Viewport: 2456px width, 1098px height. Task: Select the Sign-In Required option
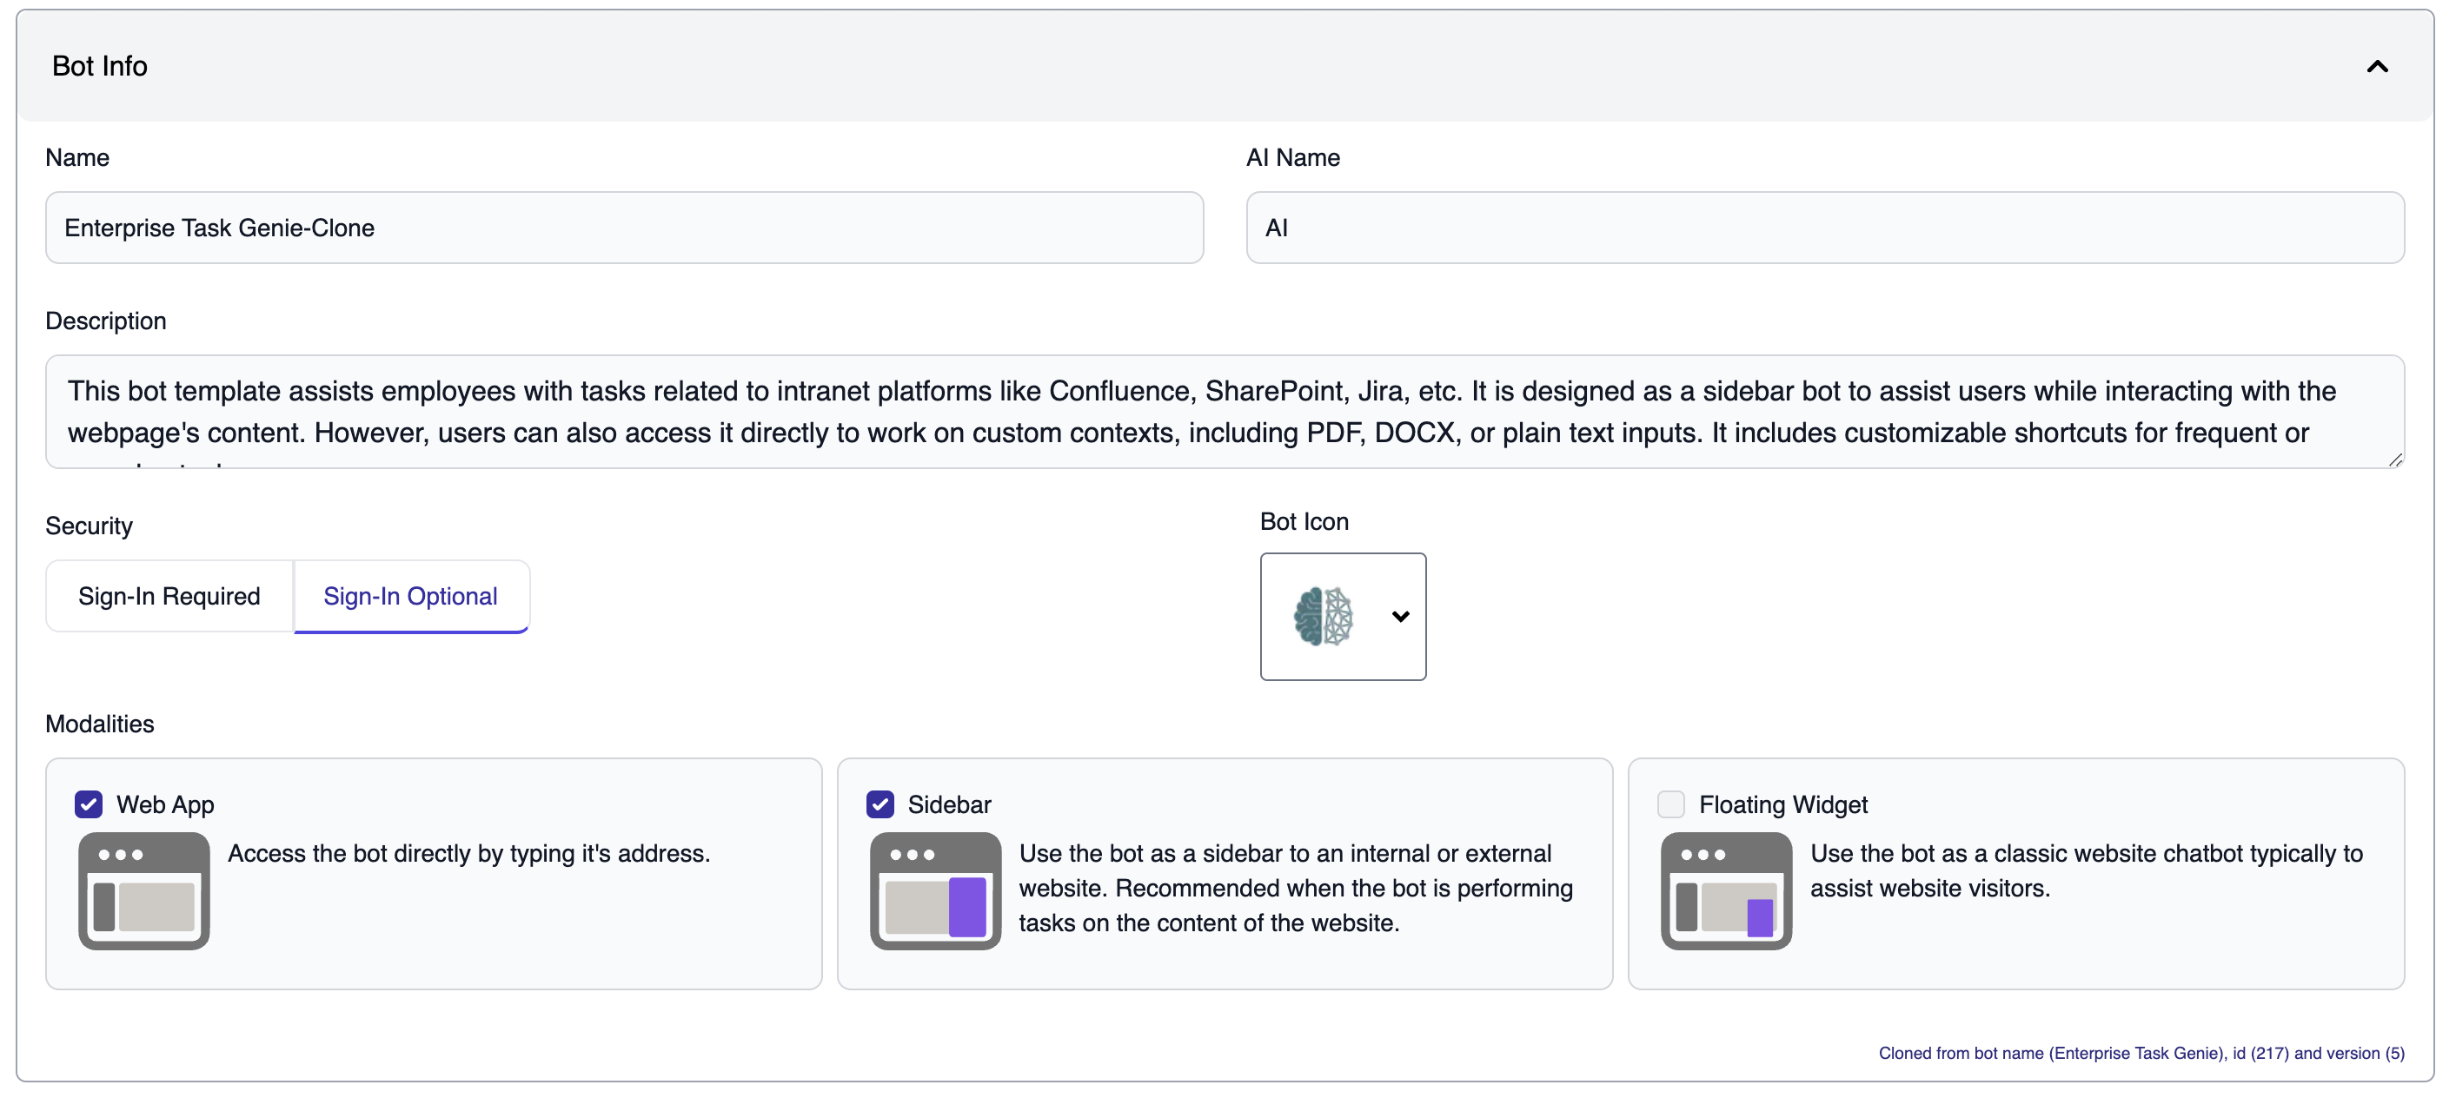(x=169, y=596)
